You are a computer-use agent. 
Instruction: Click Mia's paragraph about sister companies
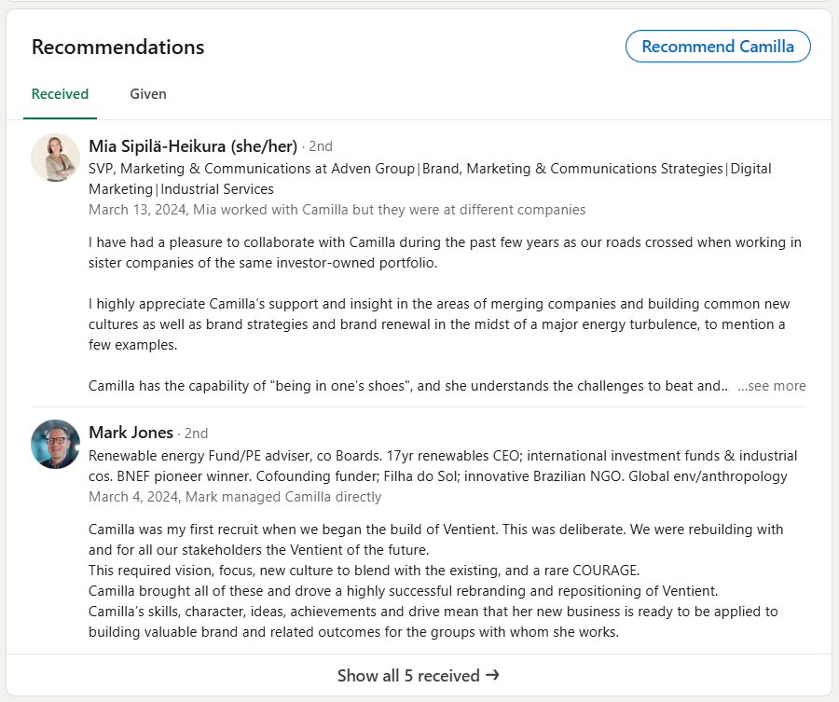tap(446, 253)
